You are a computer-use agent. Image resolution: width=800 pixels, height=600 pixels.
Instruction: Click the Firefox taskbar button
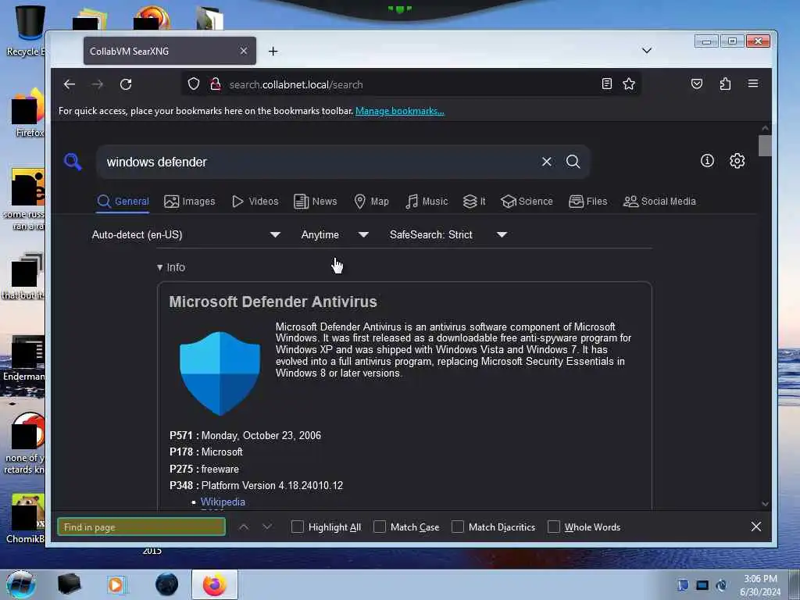coord(215,584)
